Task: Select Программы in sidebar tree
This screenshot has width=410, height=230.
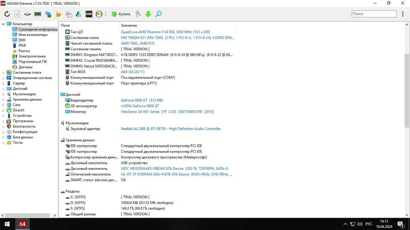Action: click(x=20, y=121)
